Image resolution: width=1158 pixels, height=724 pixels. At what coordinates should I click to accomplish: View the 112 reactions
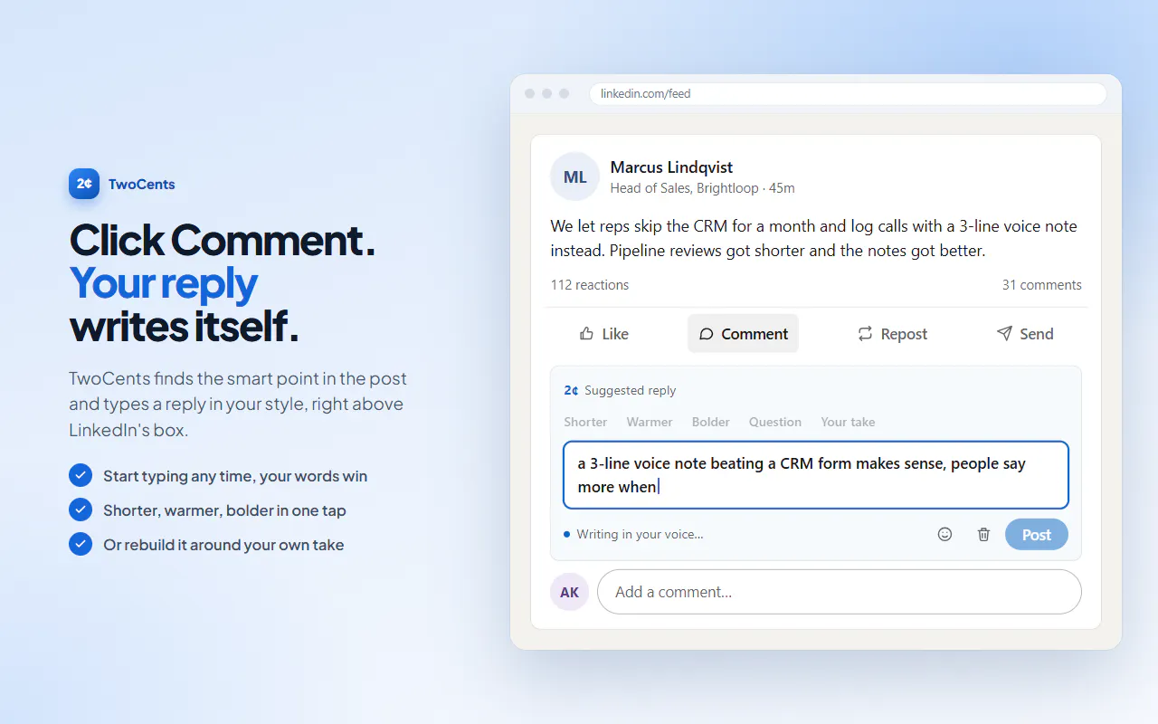[x=590, y=285]
